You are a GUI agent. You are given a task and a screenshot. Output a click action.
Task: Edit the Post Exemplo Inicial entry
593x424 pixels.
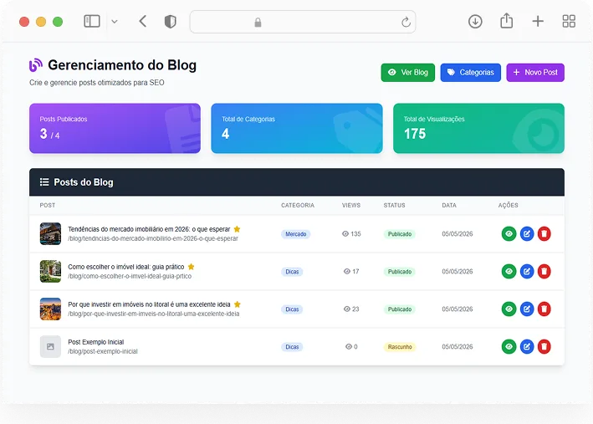(526, 346)
